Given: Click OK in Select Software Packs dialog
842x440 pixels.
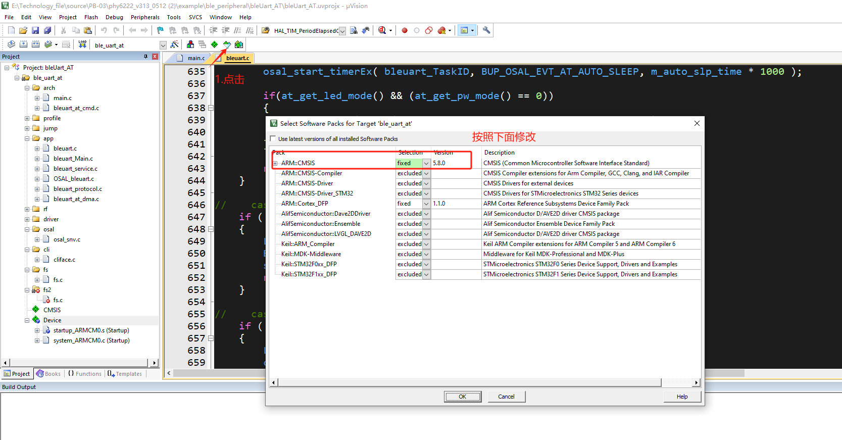Looking at the screenshot, I should coord(462,397).
